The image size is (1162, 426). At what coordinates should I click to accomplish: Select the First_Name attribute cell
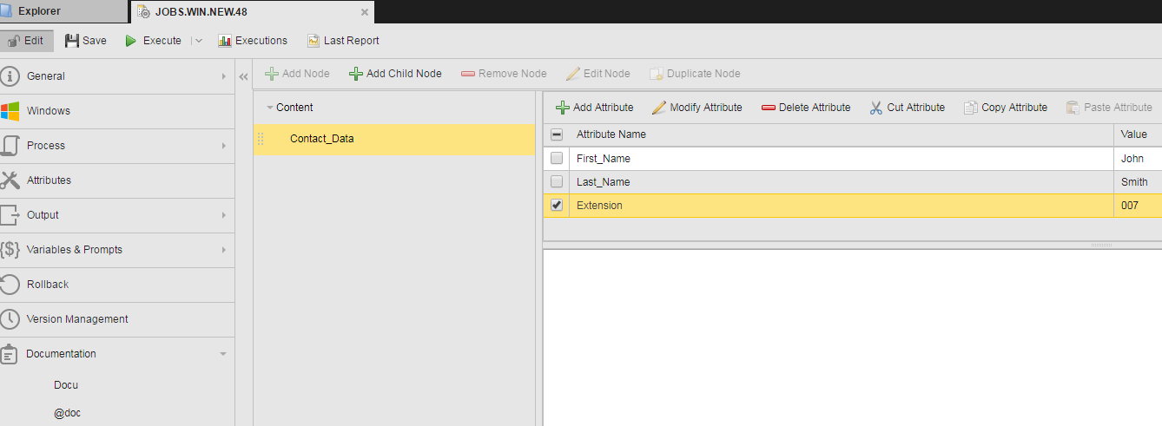[842, 159]
